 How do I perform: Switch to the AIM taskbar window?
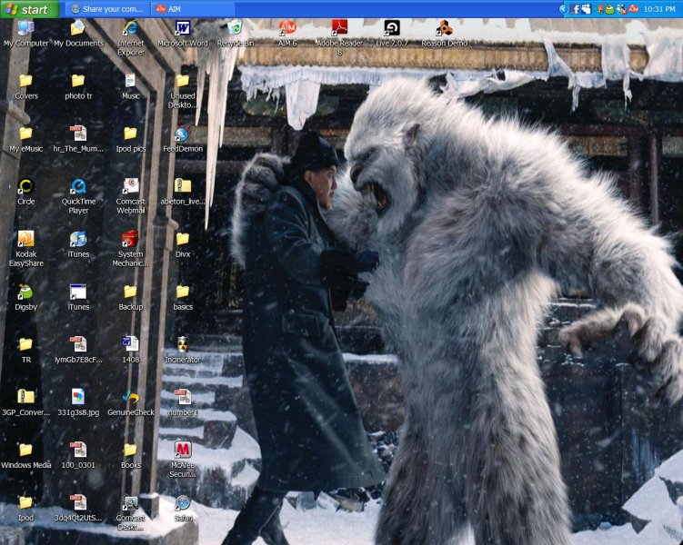194,9
